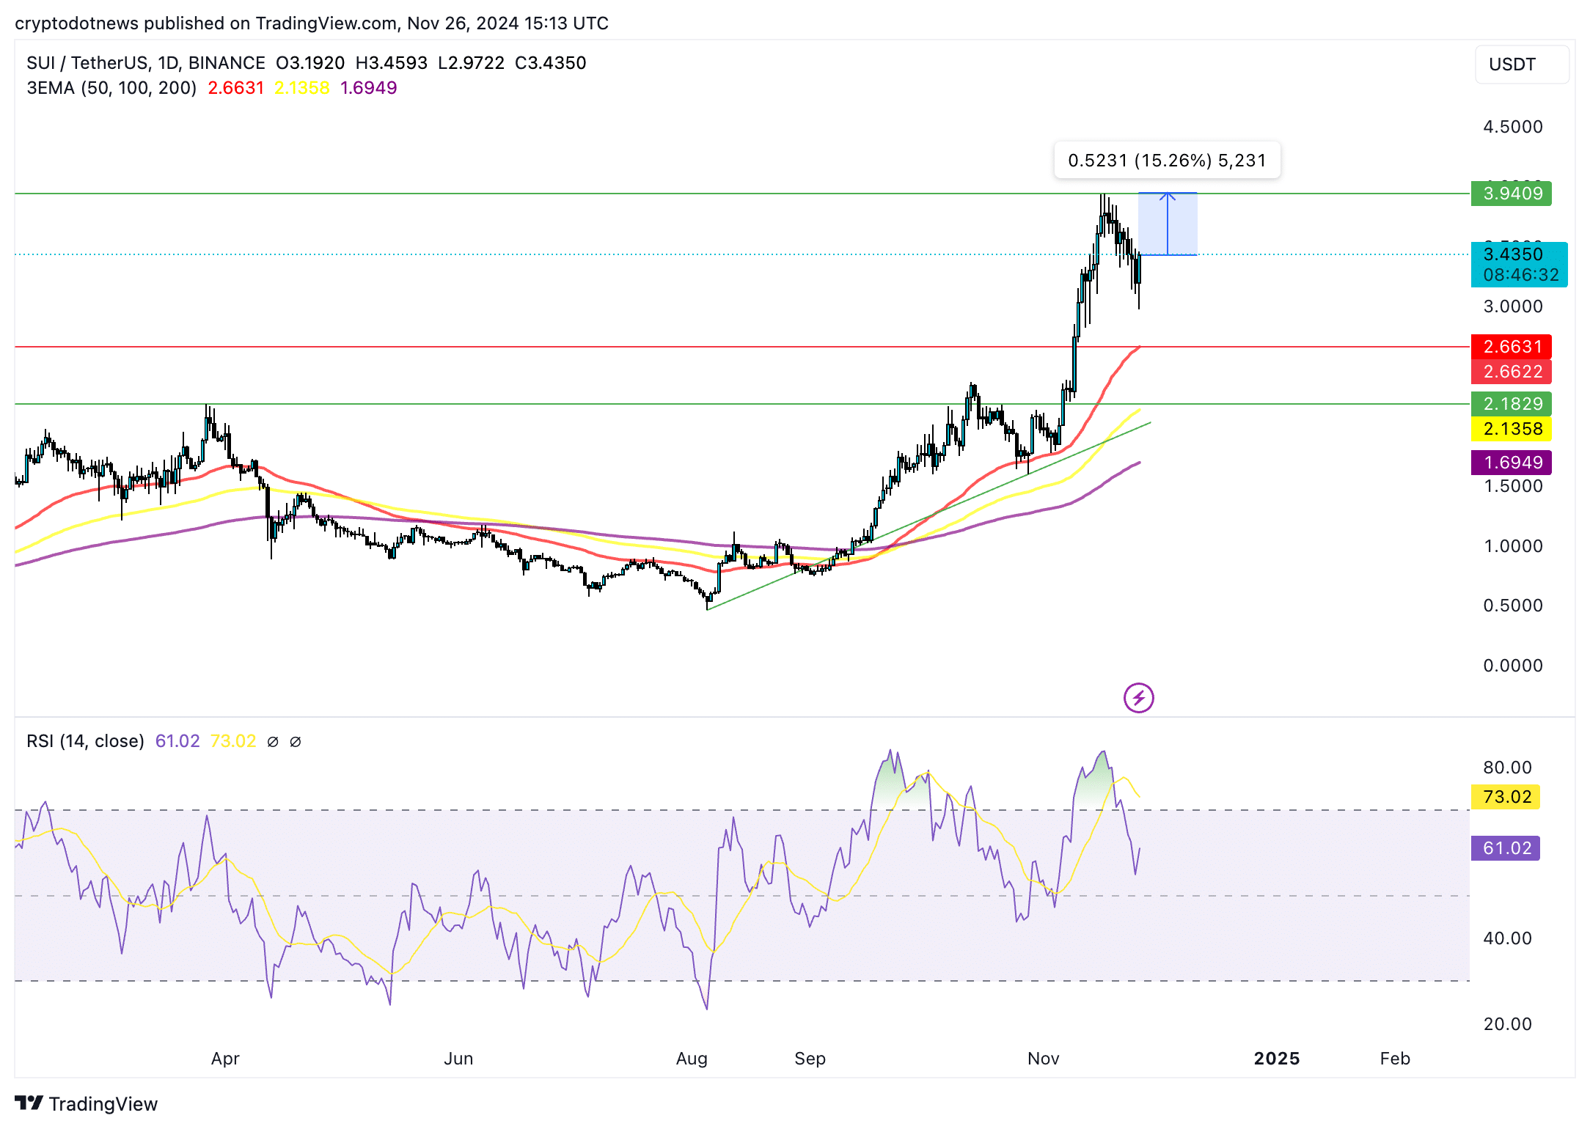Viewport: 1590px width, 1129px height.
Task: Click the Jun label on time axis
Action: pyautogui.click(x=458, y=1059)
